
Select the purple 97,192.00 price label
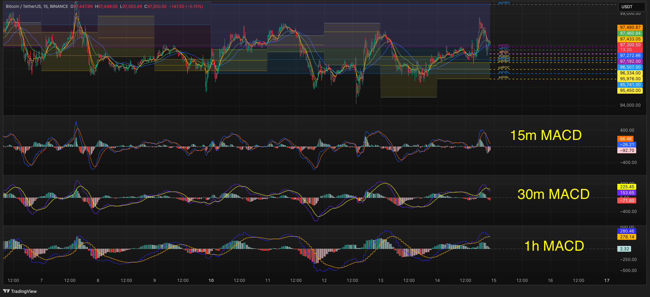pos(630,61)
